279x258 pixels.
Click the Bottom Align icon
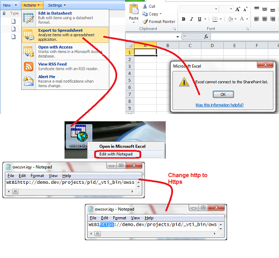(x=273, y=9)
